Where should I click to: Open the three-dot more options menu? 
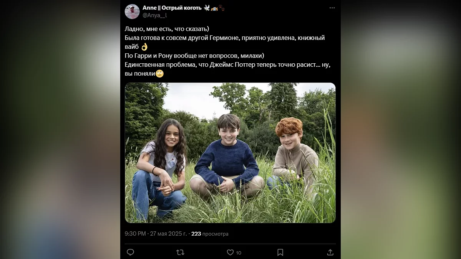click(332, 8)
